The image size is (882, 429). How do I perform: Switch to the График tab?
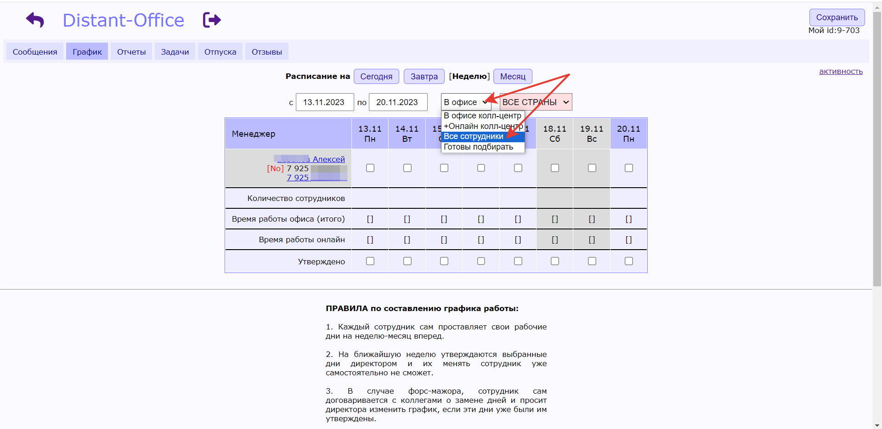coord(87,51)
